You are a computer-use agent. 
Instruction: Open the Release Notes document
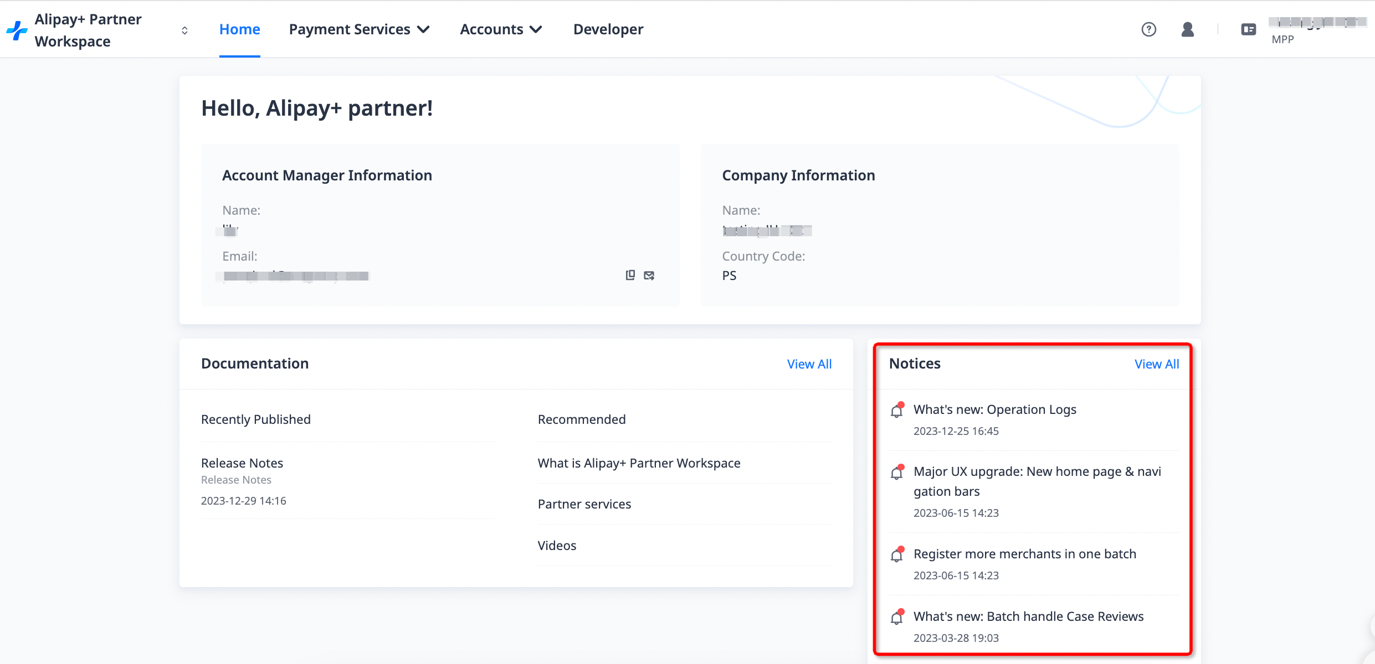(242, 463)
